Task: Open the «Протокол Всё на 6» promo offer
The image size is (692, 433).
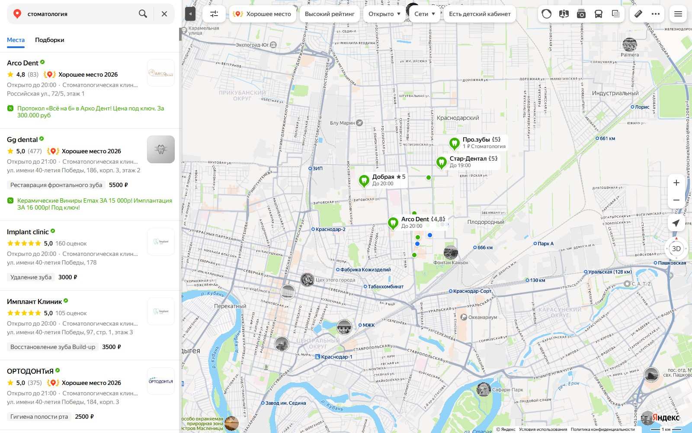Action: (x=90, y=112)
